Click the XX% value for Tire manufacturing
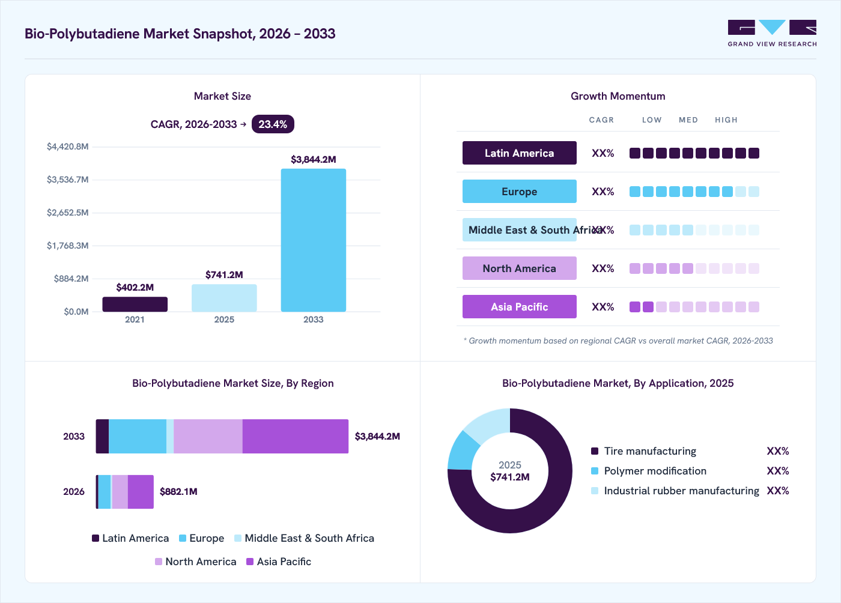Viewport: 841px width, 603px height. coord(778,451)
